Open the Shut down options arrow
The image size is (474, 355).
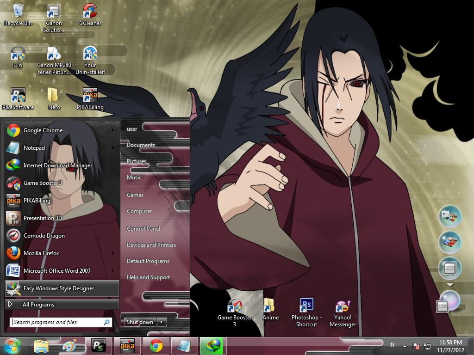pos(162,322)
